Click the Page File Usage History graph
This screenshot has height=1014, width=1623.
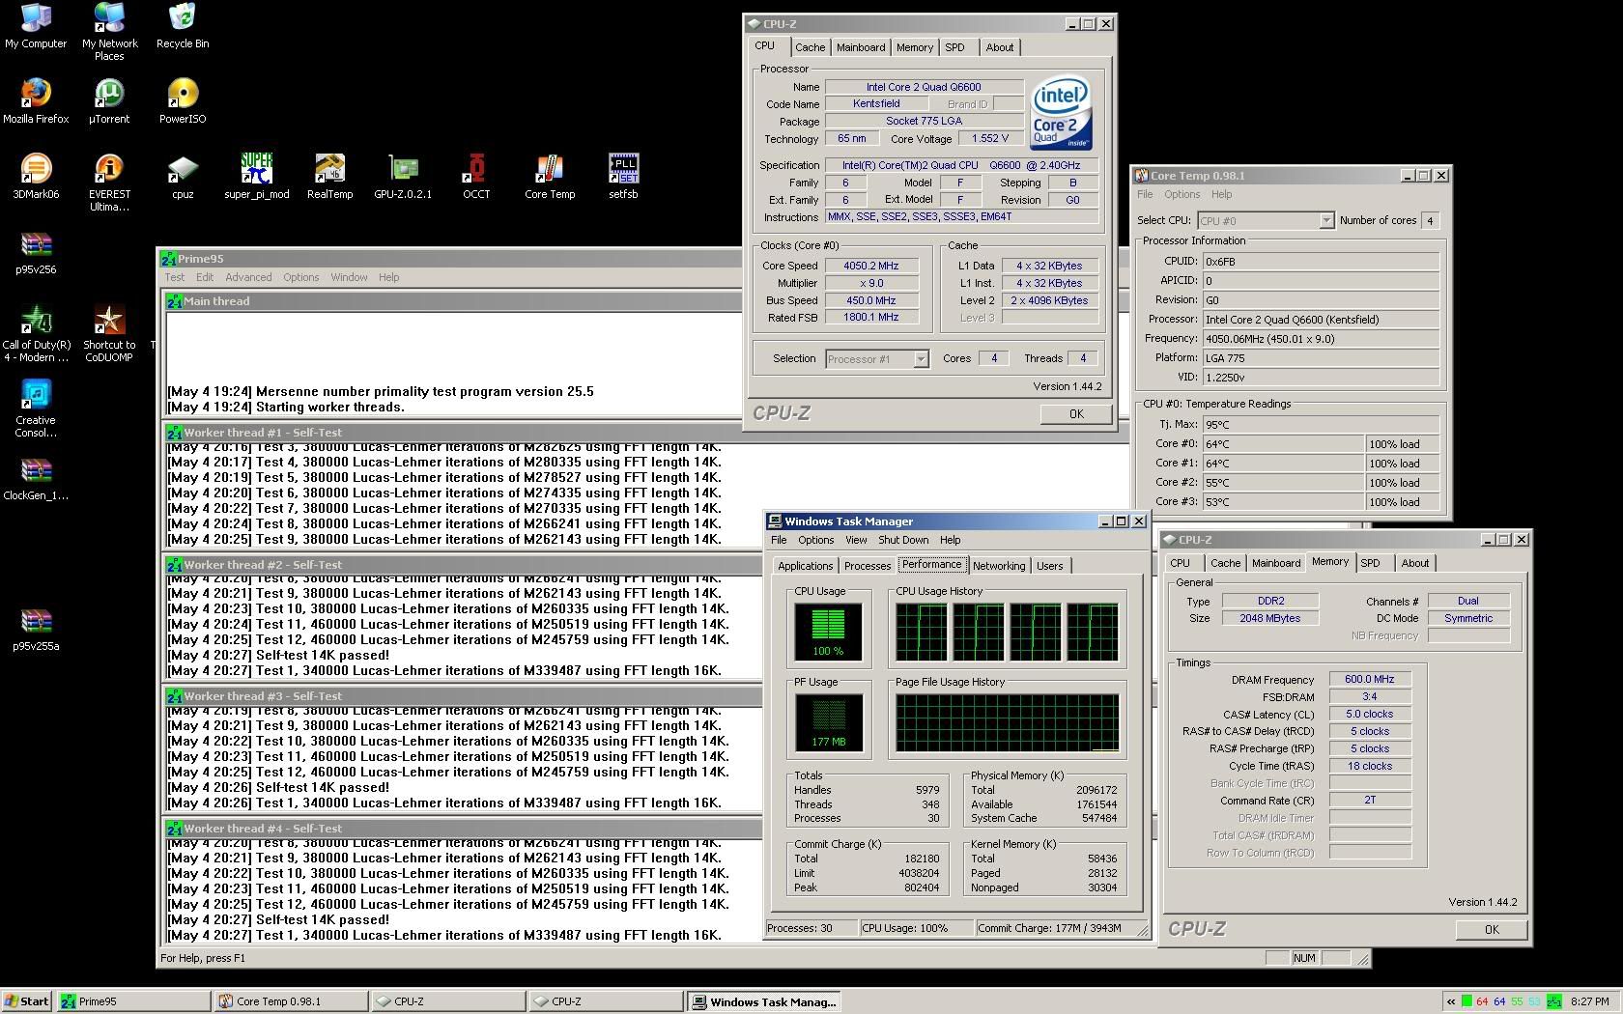[1007, 722]
